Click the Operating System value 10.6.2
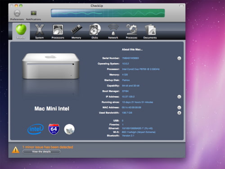This screenshot has height=169, width=225. (126, 64)
